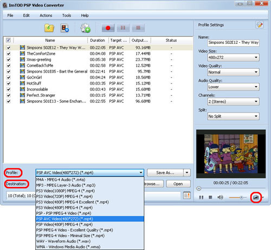Viewport: 271px width, 250px height.
Task: Click the film icon beside HotStuff
Action: 22,83
